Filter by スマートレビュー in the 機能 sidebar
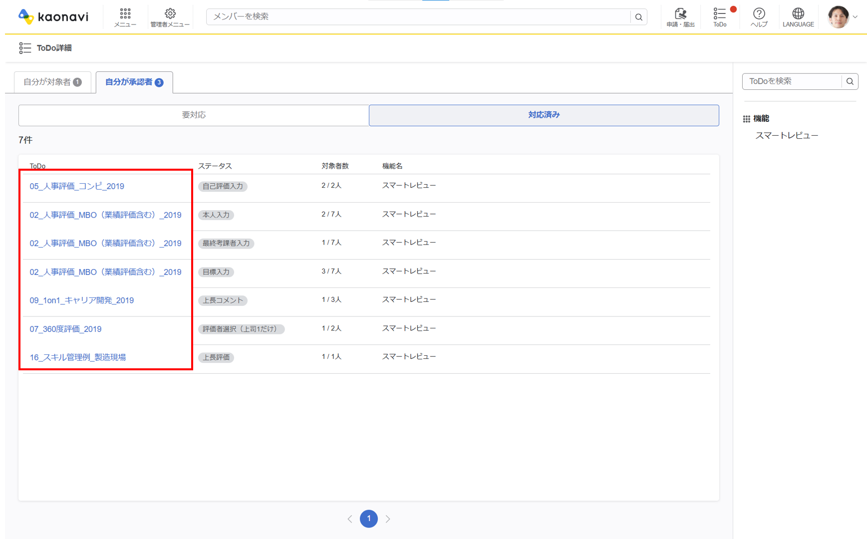 [787, 136]
